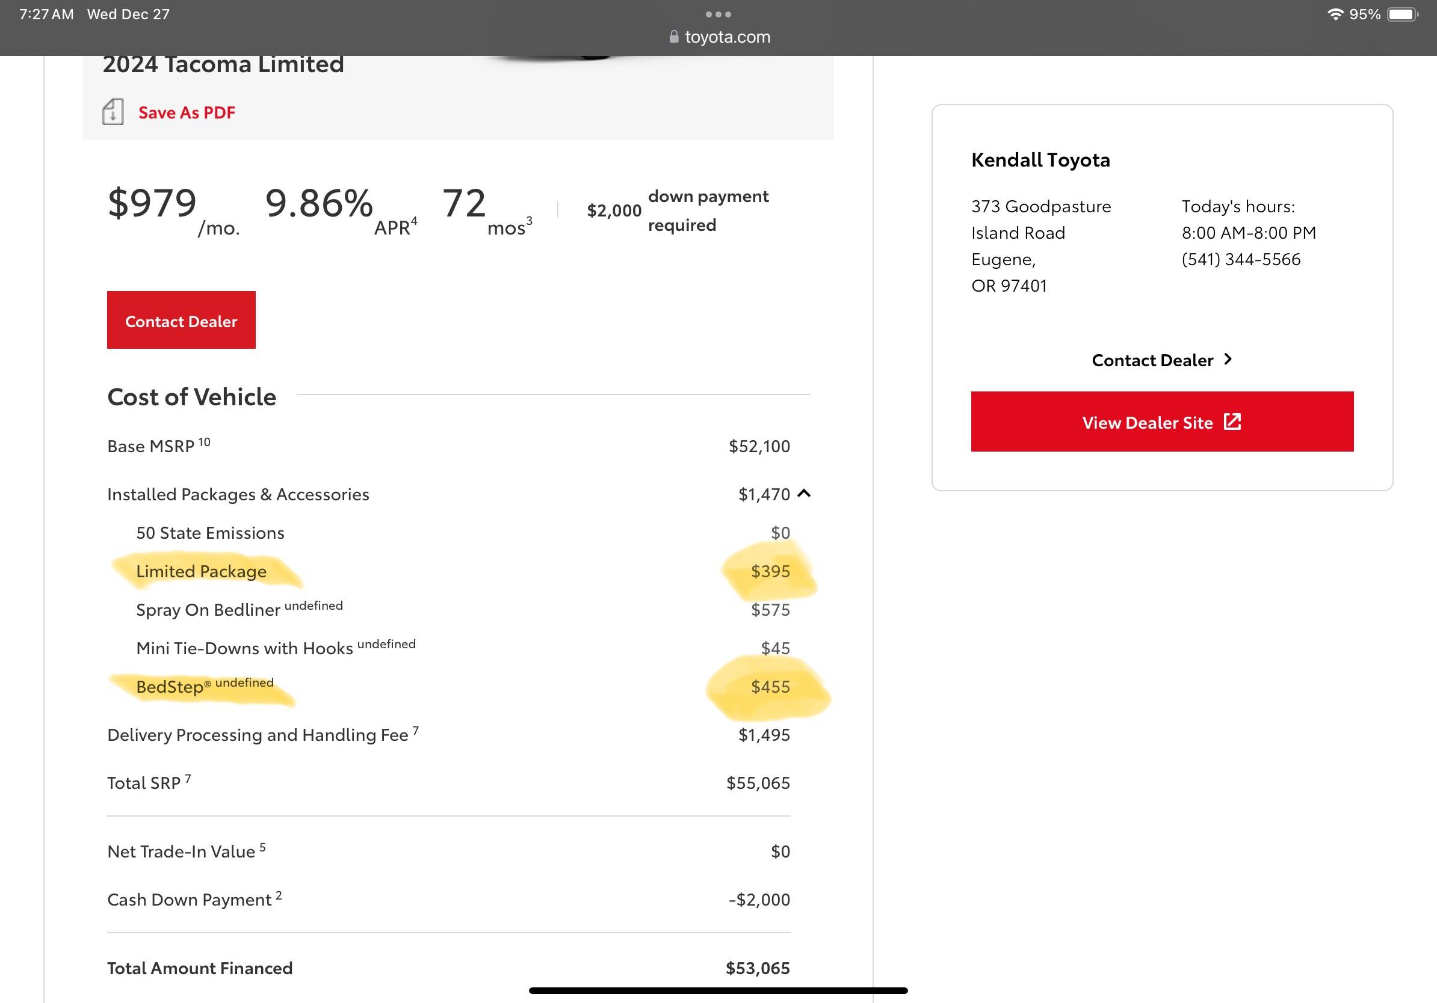Click the 9.86% APR figure

(318, 203)
